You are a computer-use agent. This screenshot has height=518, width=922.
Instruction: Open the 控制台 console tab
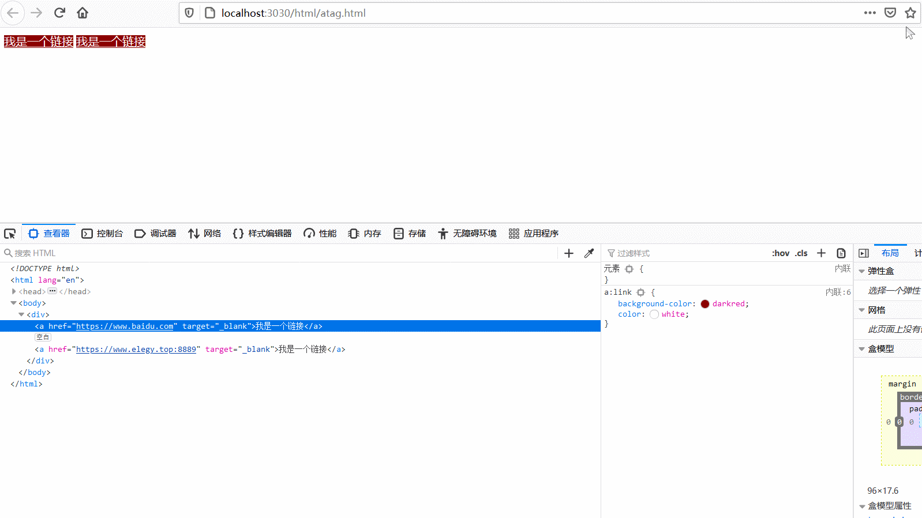tap(102, 234)
